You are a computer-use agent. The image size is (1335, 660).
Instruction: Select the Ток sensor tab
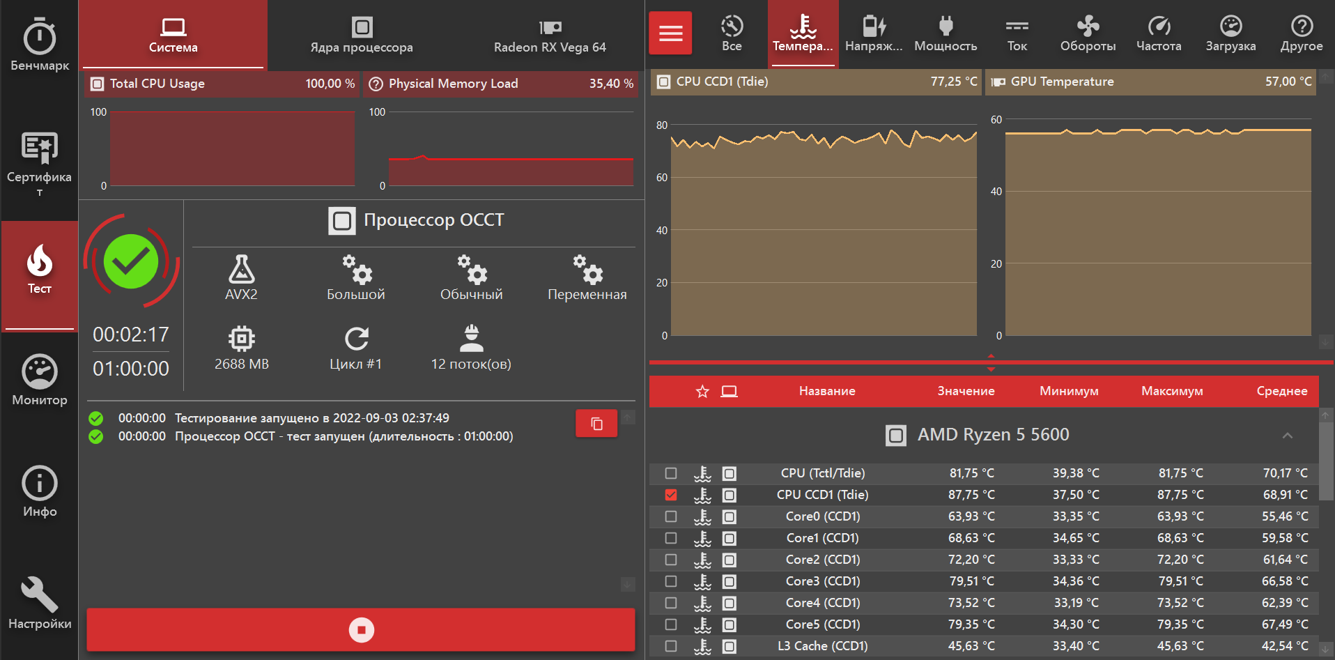(1017, 33)
